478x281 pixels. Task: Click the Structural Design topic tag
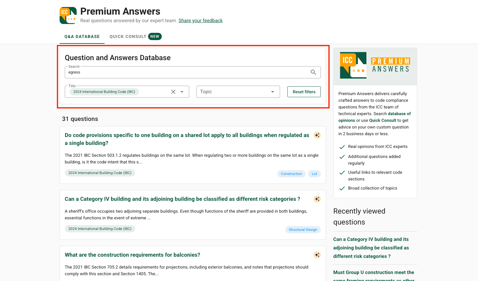click(x=303, y=230)
